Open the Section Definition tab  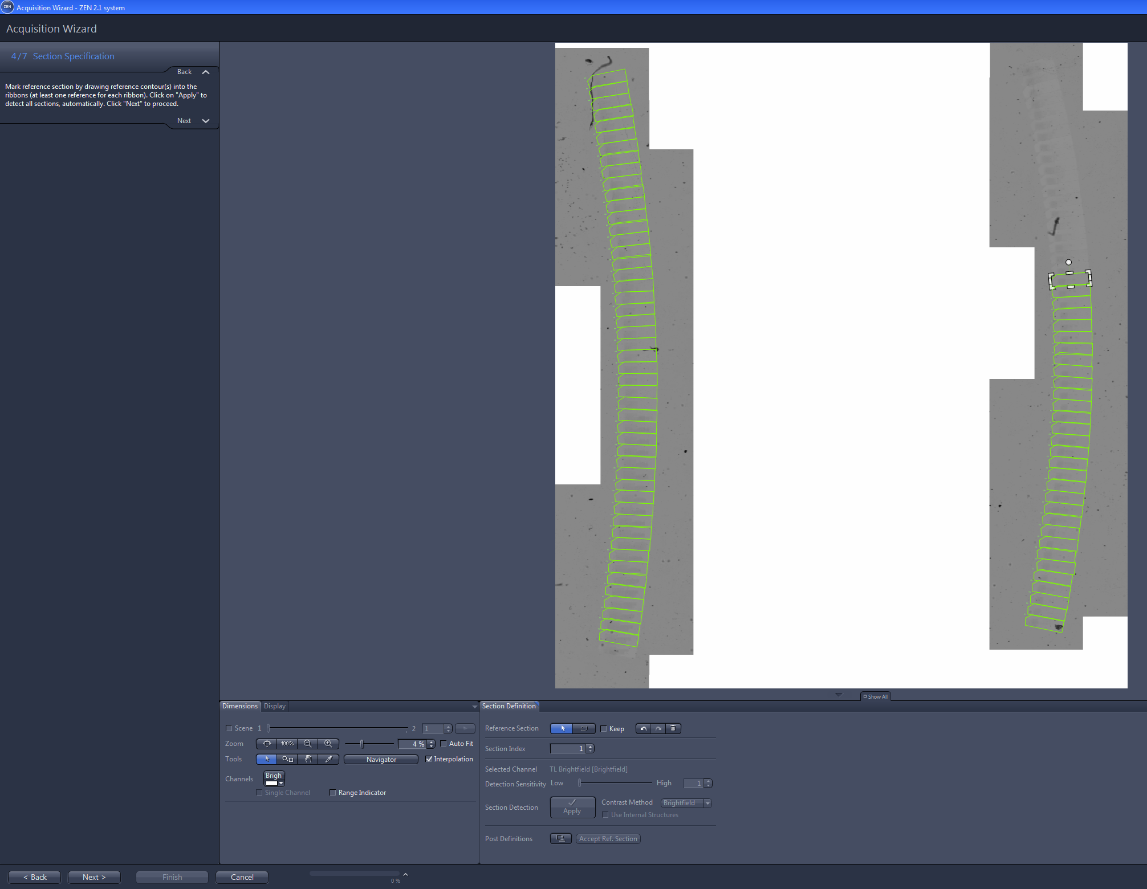tap(509, 706)
